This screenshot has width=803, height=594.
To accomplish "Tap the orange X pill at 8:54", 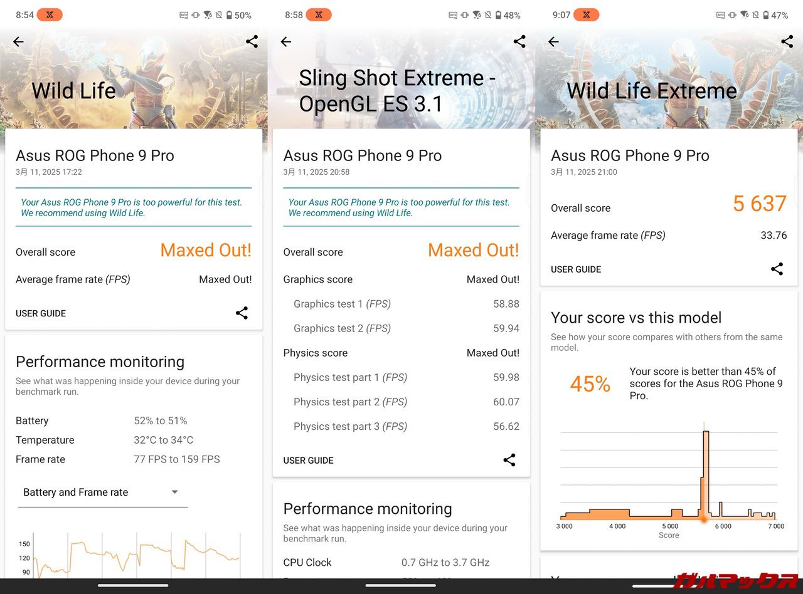I will 50,15.
